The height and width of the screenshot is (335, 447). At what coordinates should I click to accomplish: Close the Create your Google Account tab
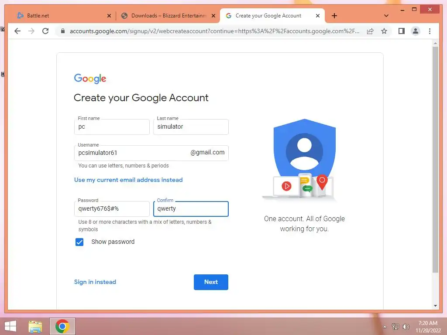coord(318,16)
